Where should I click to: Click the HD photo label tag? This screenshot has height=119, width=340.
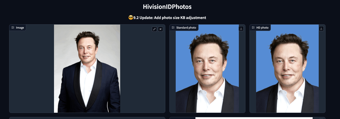click(260, 28)
